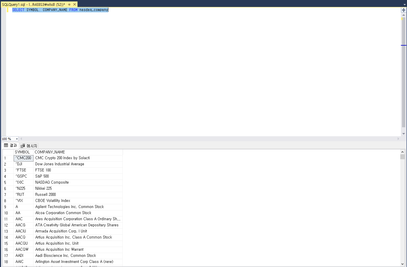Select the ^DJI symbol cell

23,164
